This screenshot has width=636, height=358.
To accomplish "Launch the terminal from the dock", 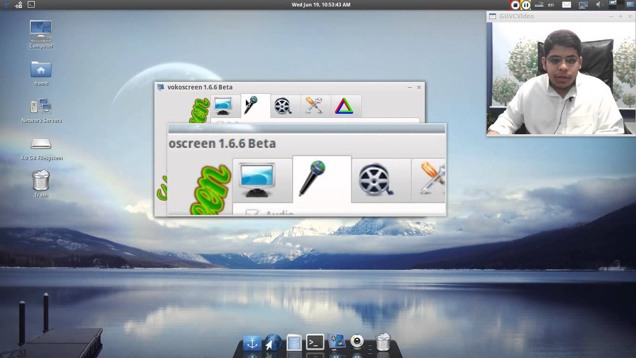I will click(315, 342).
